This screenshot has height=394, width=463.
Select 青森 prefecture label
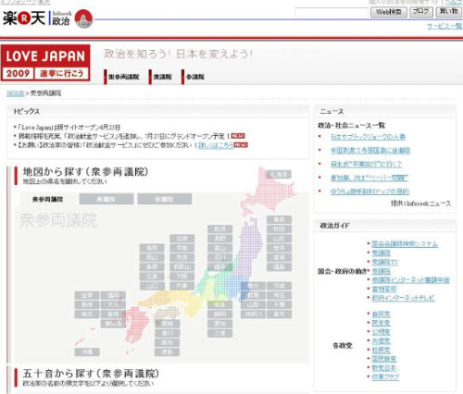click(279, 219)
